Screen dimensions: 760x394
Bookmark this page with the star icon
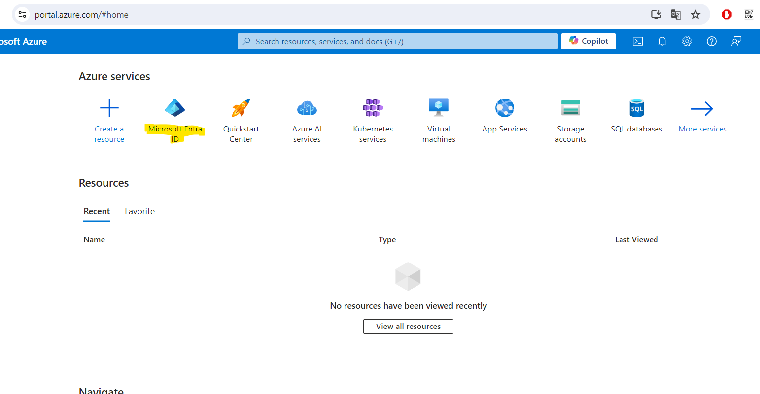click(695, 14)
